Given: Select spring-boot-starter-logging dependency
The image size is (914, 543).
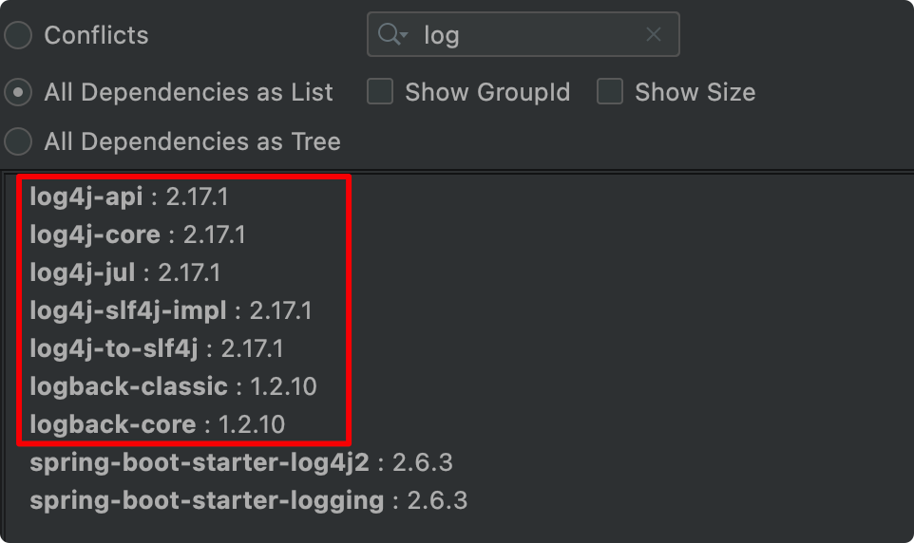Looking at the screenshot, I should click(x=248, y=500).
